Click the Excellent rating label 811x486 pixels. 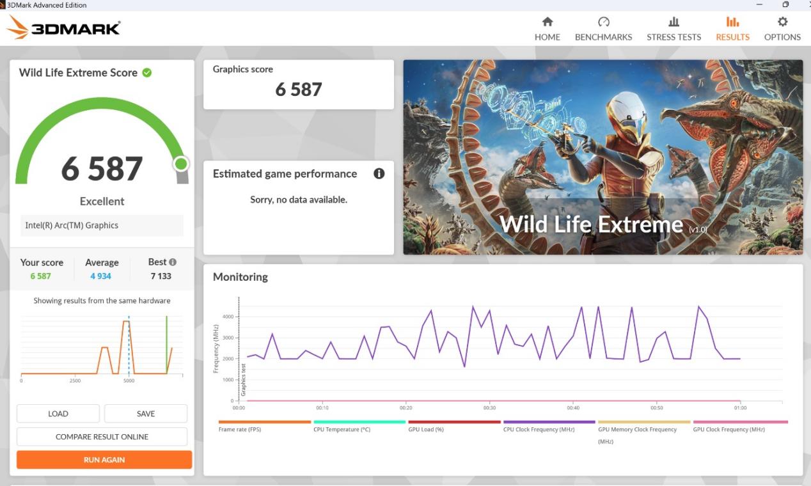point(102,201)
